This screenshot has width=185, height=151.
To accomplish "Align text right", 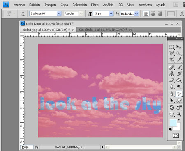I will pos(160,14).
